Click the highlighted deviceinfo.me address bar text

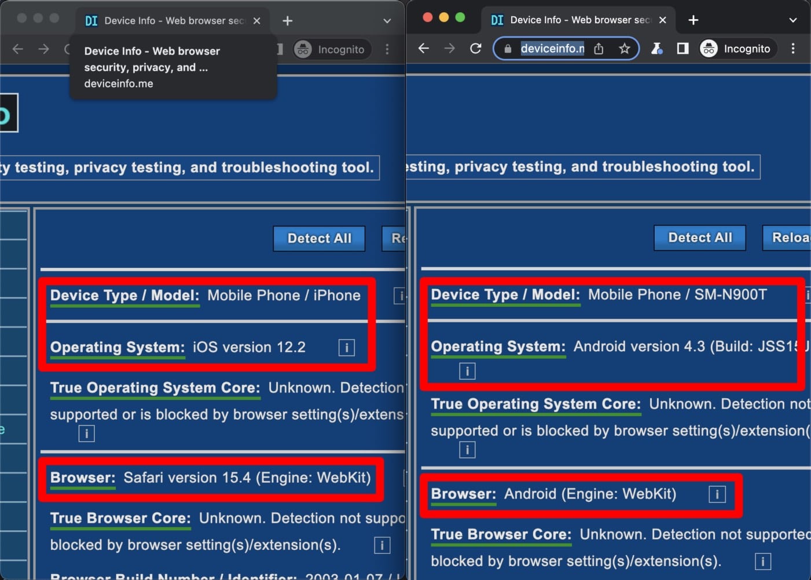click(x=552, y=48)
